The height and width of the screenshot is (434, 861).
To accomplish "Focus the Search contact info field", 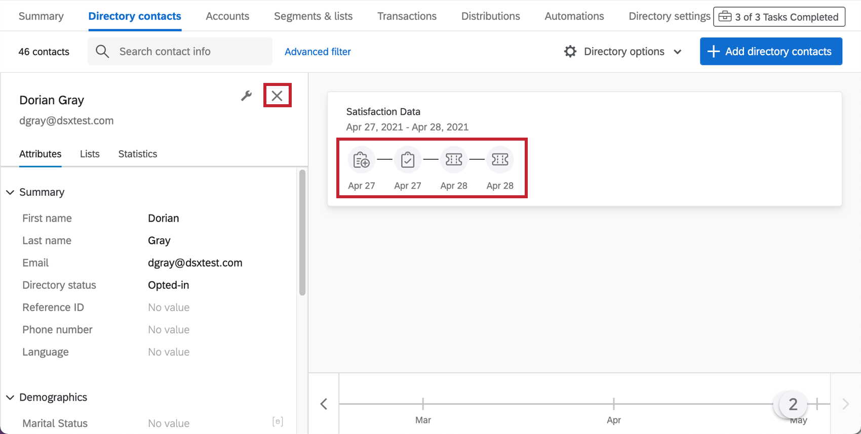I will point(180,51).
